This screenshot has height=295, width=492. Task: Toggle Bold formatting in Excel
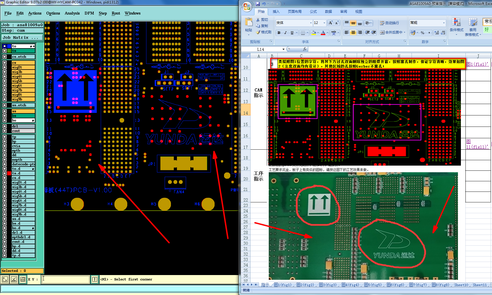click(x=279, y=32)
